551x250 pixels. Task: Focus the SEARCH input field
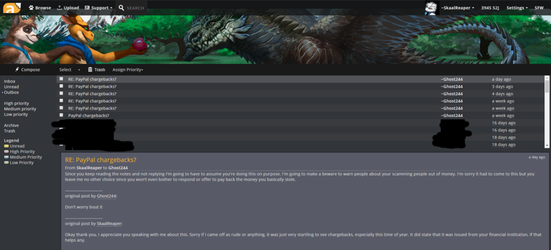136,8
